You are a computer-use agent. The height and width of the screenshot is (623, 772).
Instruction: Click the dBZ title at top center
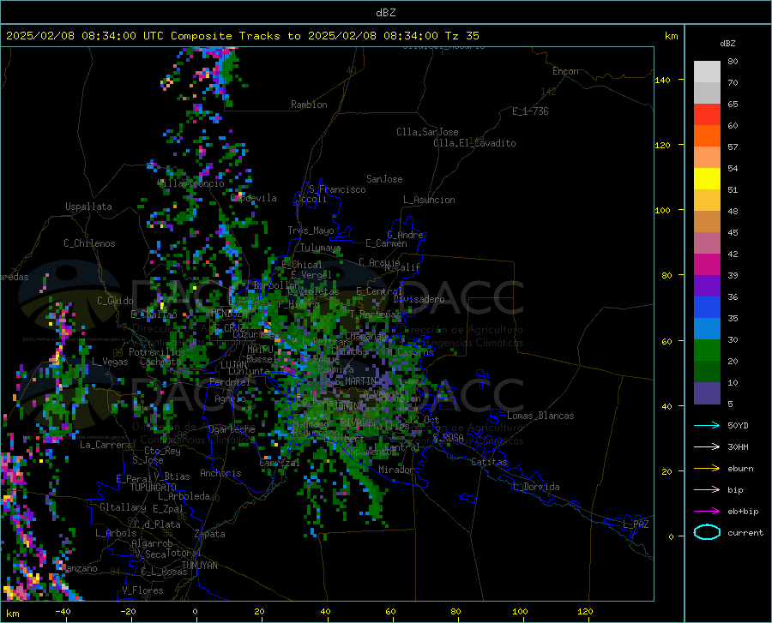[x=385, y=13]
